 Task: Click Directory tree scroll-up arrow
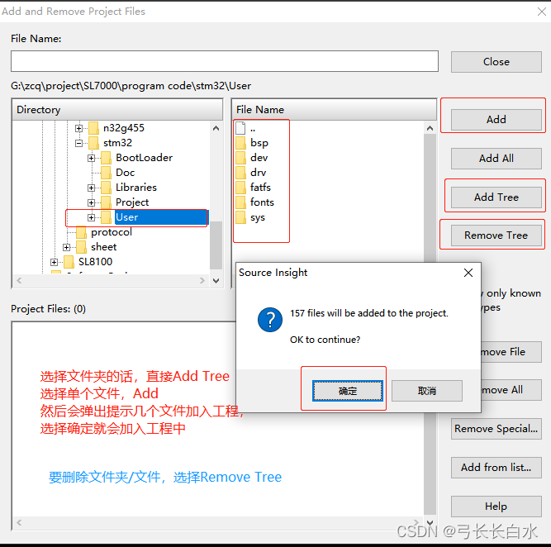tap(216, 128)
